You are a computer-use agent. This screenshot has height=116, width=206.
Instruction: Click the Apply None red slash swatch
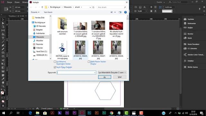point(3,101)
